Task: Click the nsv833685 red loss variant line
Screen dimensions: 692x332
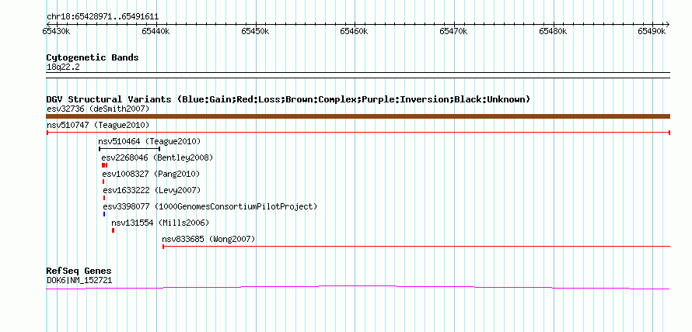Action: [x=416, y=247]
